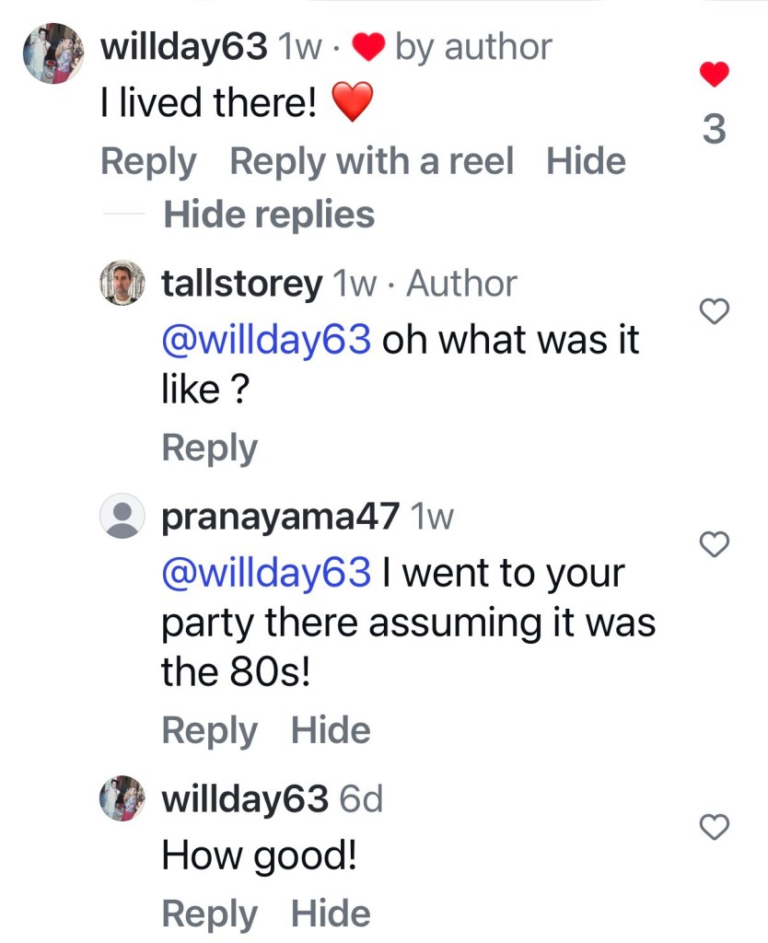This screenshot has width=768, height=943.
Task: Hide the 'I lived there!' comment
Action: pyautogui.click(x=586, y=162)
